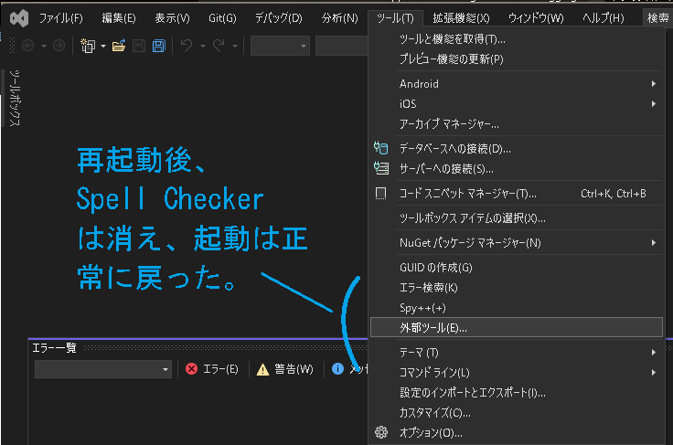Screen dimensions: 673x445
Task: Click the Open File folder icon
Action: coord(118,46)
